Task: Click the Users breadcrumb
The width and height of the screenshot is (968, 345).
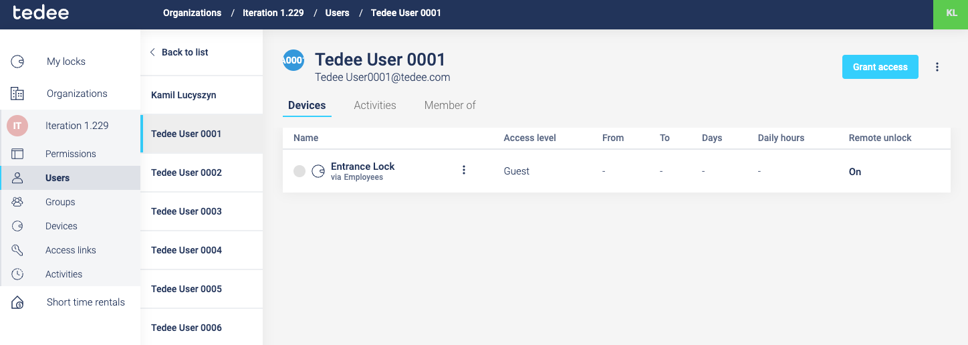Action: [338, 13]
